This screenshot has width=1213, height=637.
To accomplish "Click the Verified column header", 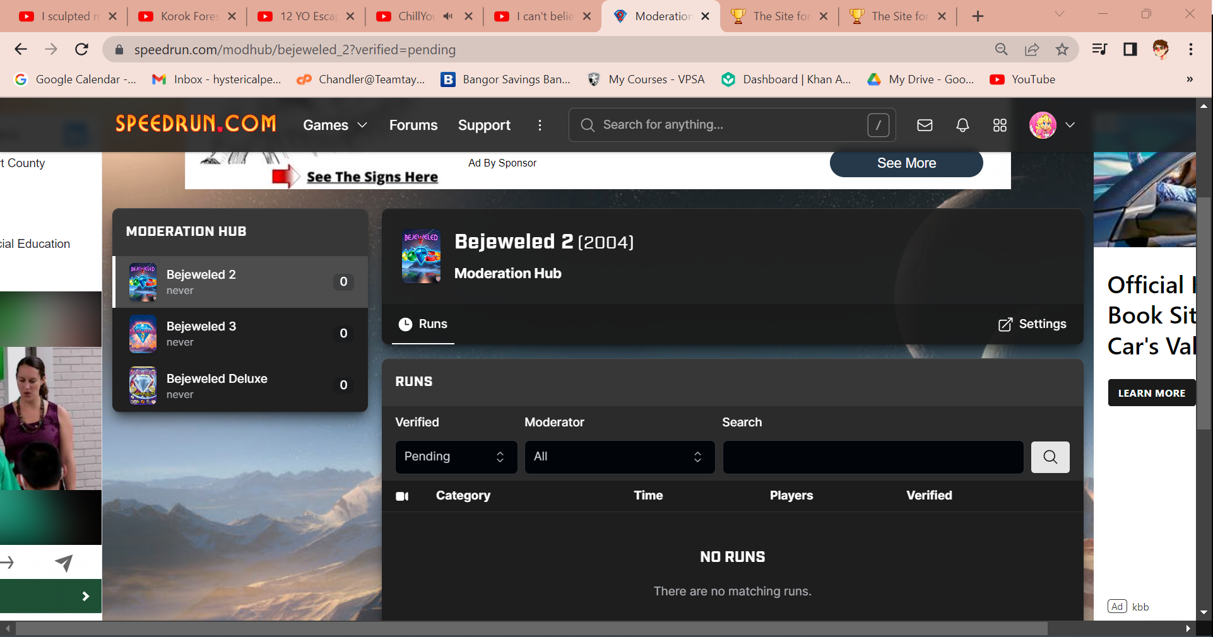I will (x=929, y=496).
